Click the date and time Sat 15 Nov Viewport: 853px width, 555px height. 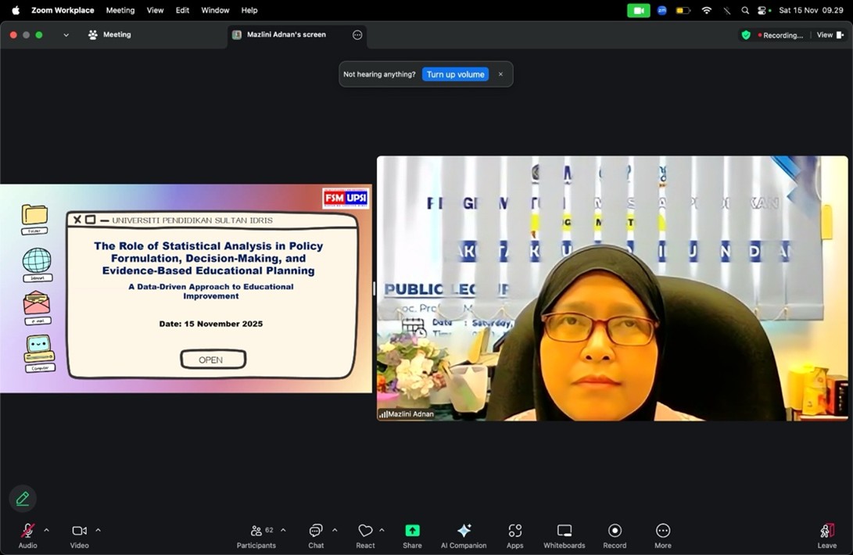pyautogui.click(x=811, y=10)
